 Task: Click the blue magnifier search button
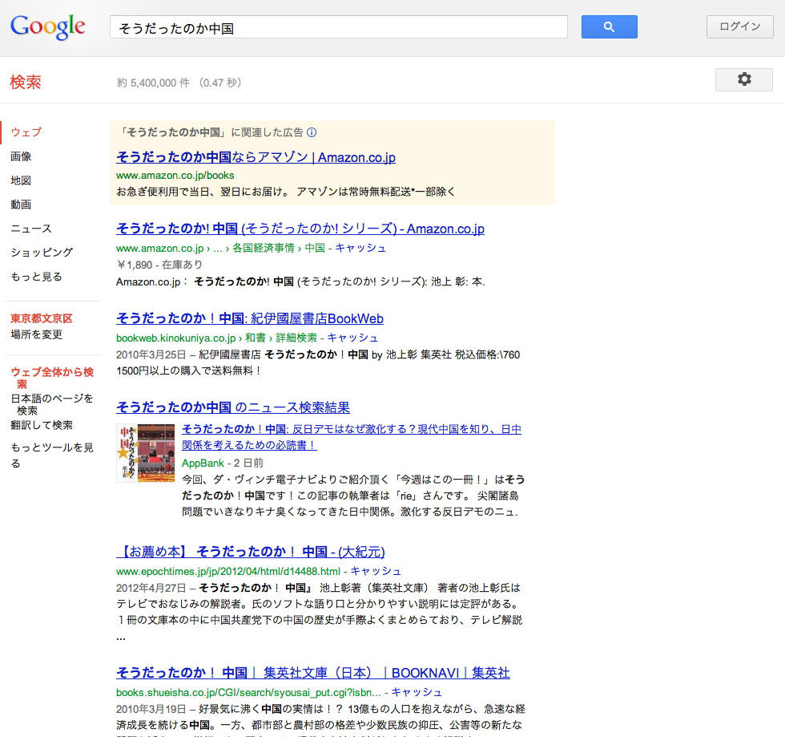pos(610,27)
